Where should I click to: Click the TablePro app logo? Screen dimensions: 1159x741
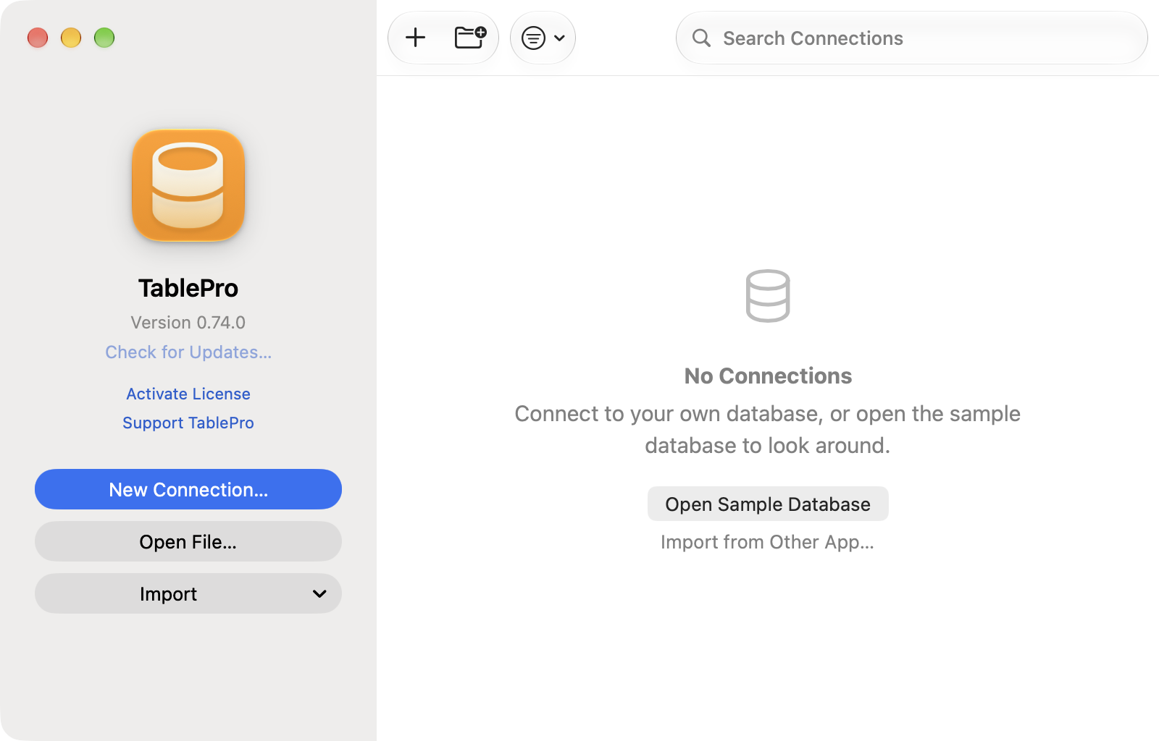coord(188,185)
